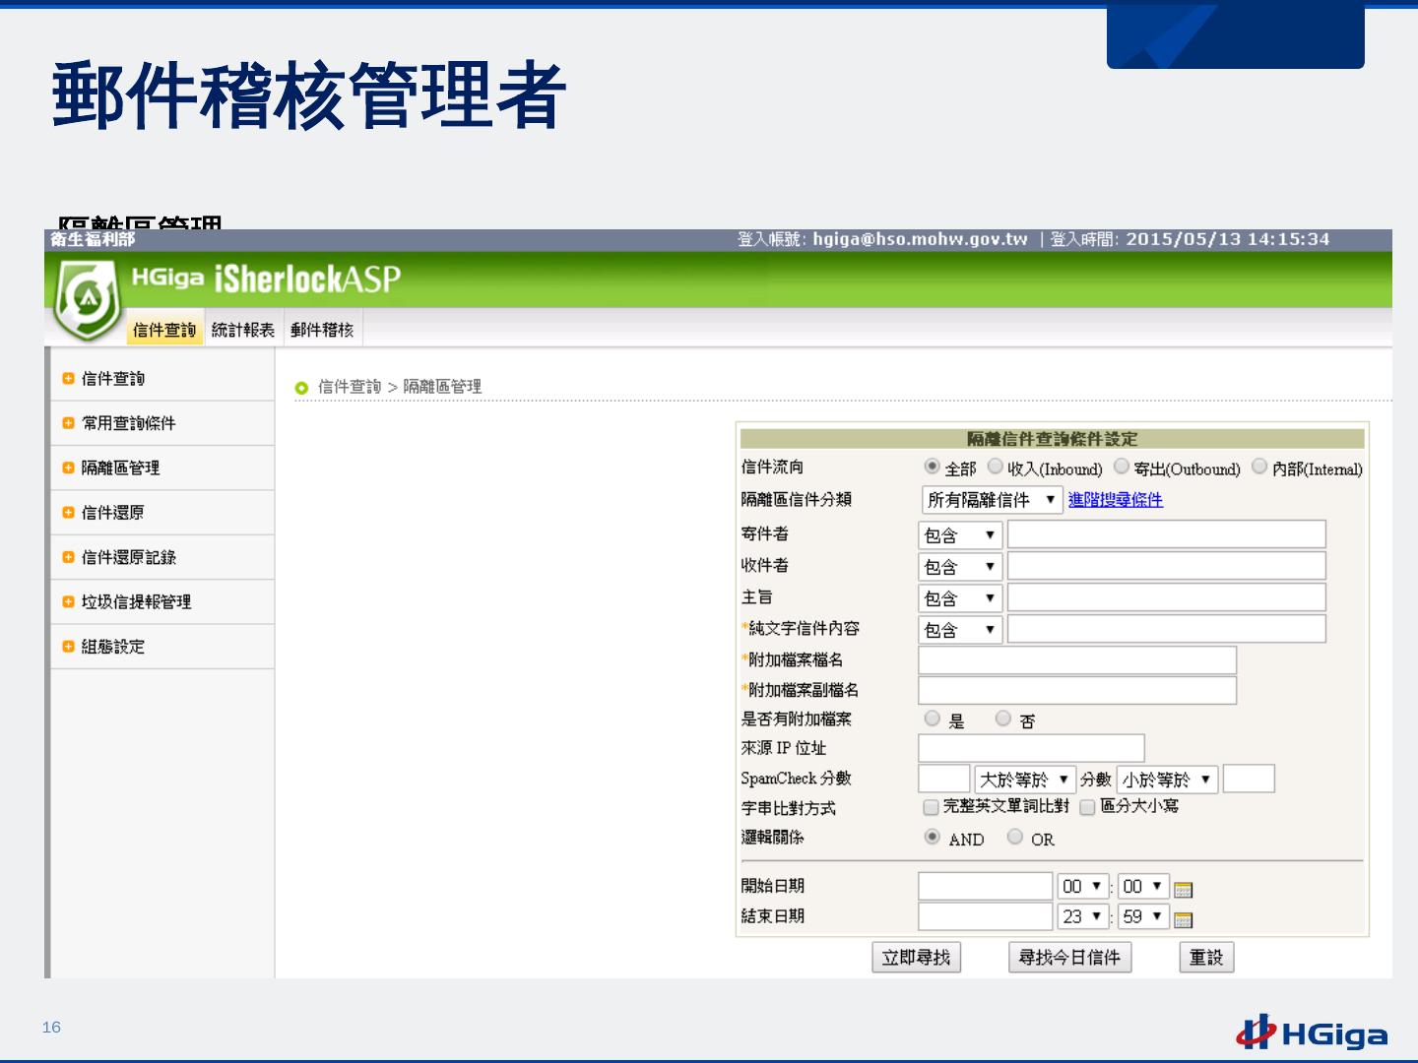Click the plus icon beside 垃圾信提報管理
Screen dimensions: 1418x1063
tap(68, 601)
